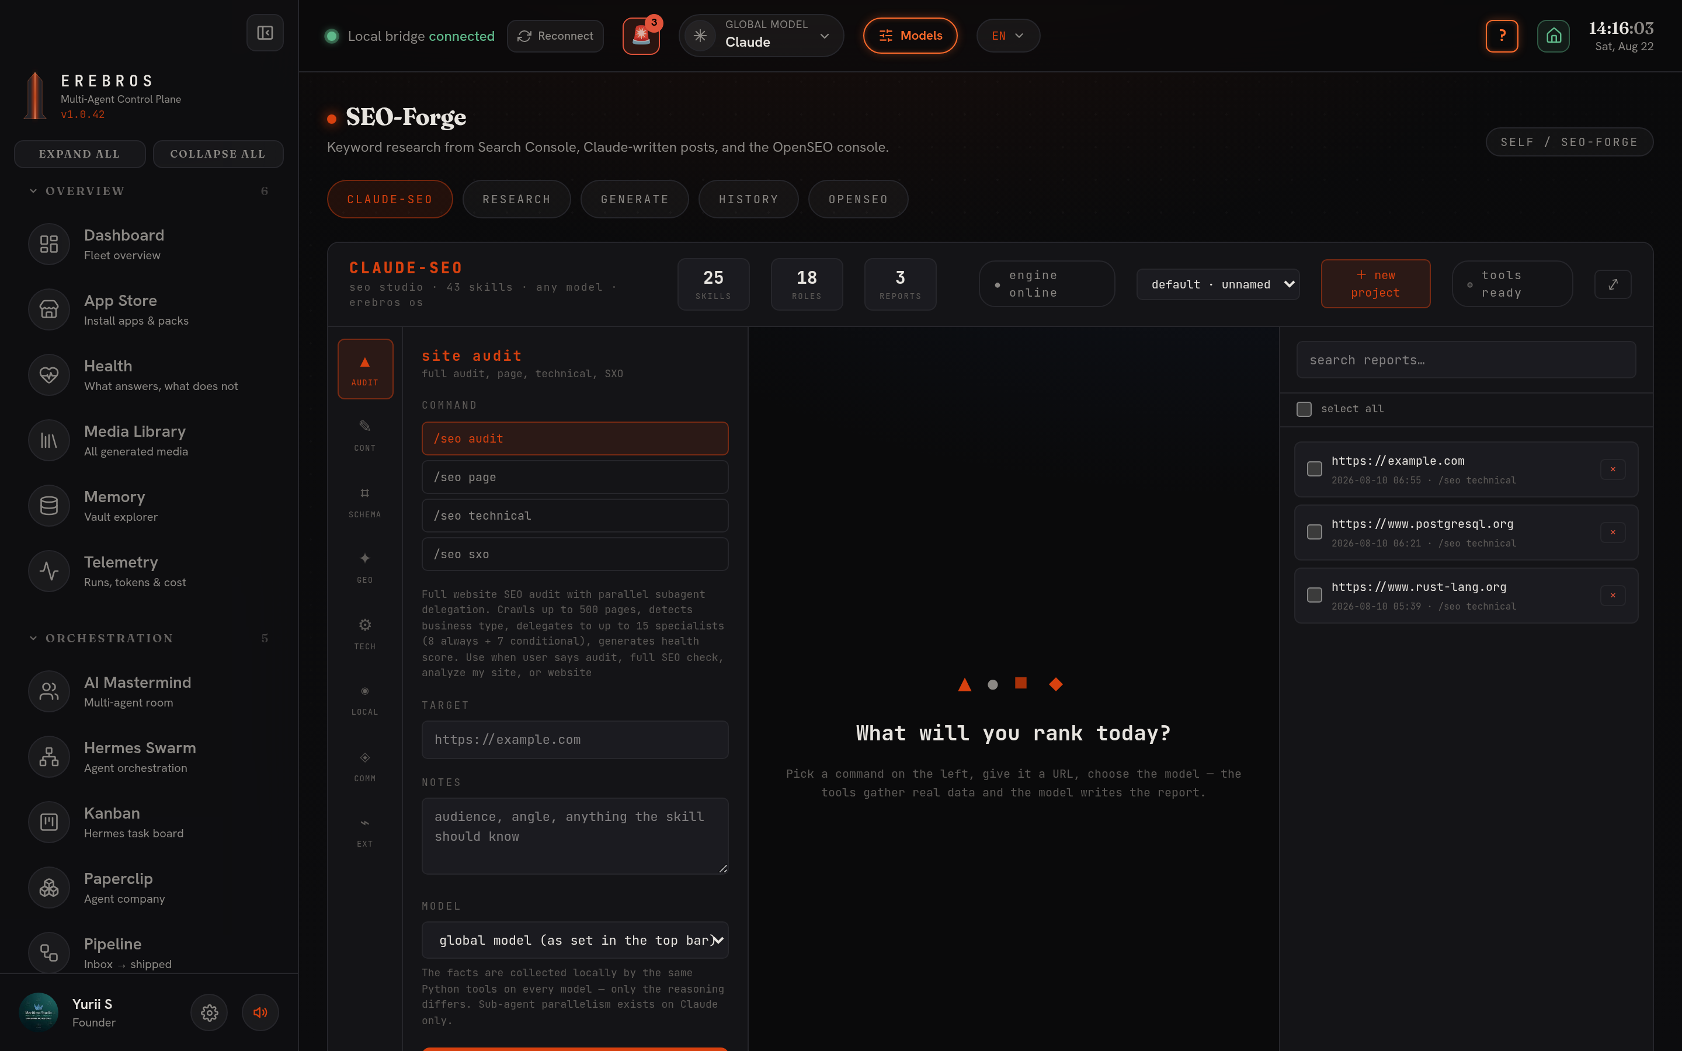Open Paperclip agent company
Image resolution: width=1682 pixels, height=1051 pixels.
(x=148, y=887)
